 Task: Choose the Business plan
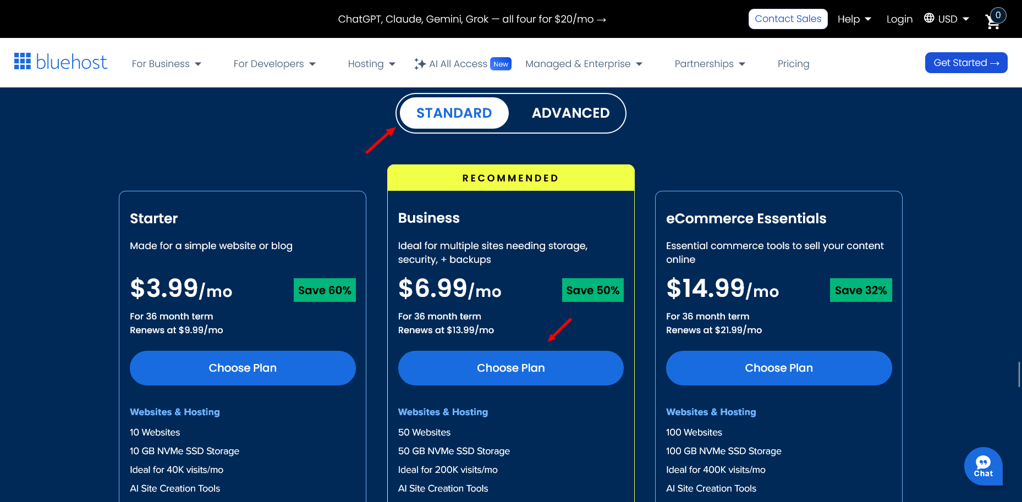click(x=510, y=368)
